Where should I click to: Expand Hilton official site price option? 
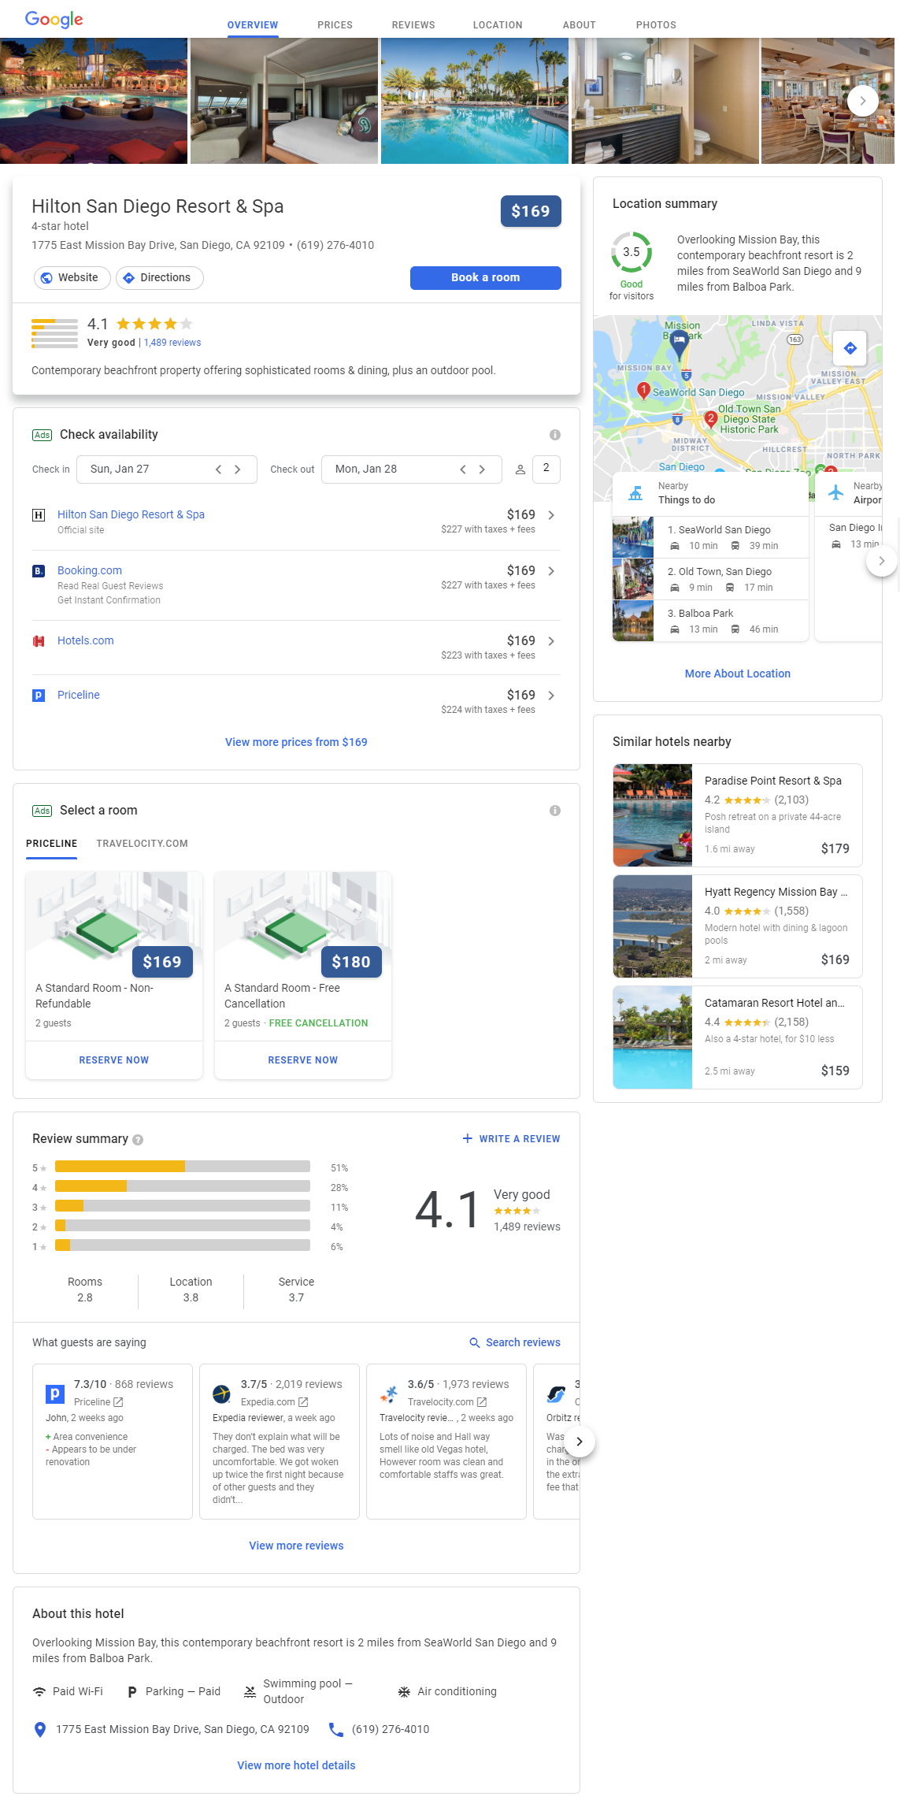tap(551, 515)
